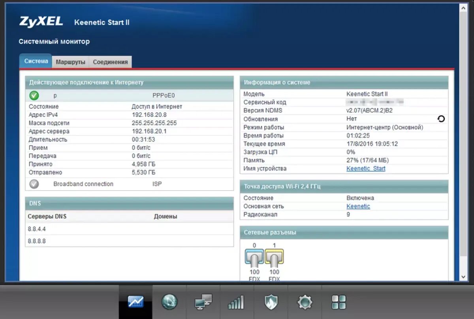Click the ZyXEL logo
The height and width of the screenshot is (319, 474).
(x=41, y=21)
